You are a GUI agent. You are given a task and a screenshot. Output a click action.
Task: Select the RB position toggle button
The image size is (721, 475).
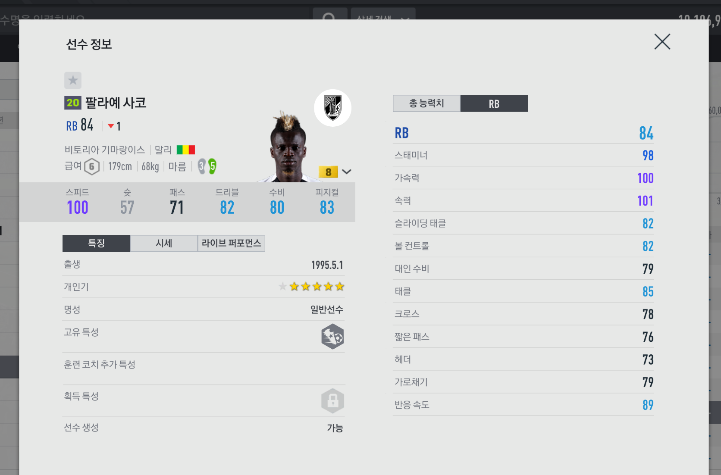pos(494,103)
